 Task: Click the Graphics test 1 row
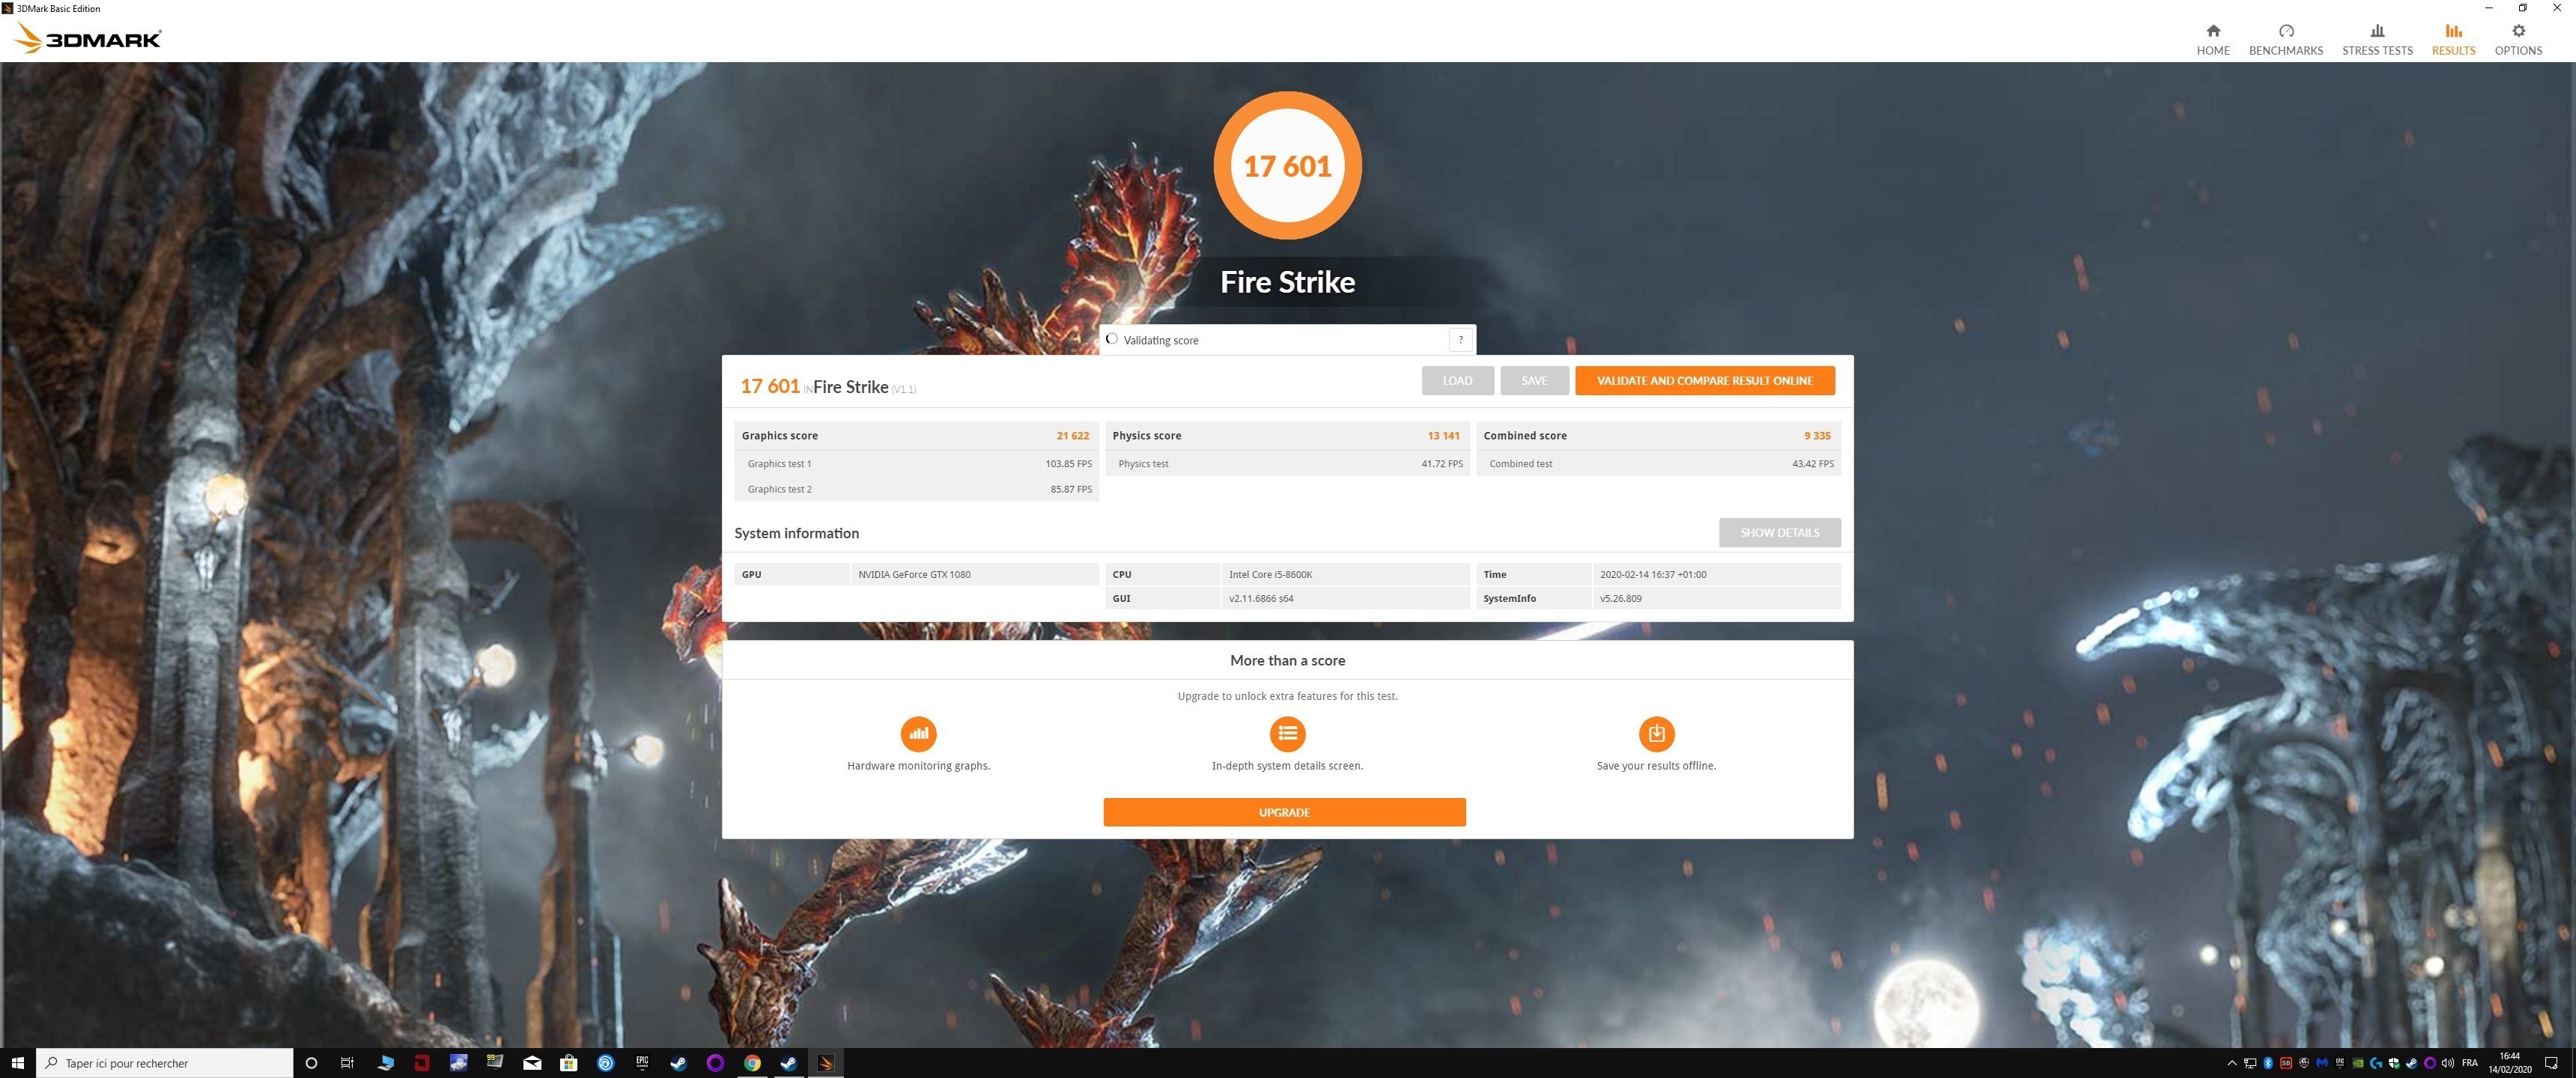[x=916, y=464]
